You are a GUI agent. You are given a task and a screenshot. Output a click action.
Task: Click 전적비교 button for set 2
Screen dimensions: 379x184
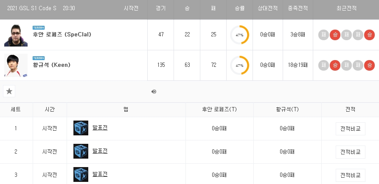350,152
